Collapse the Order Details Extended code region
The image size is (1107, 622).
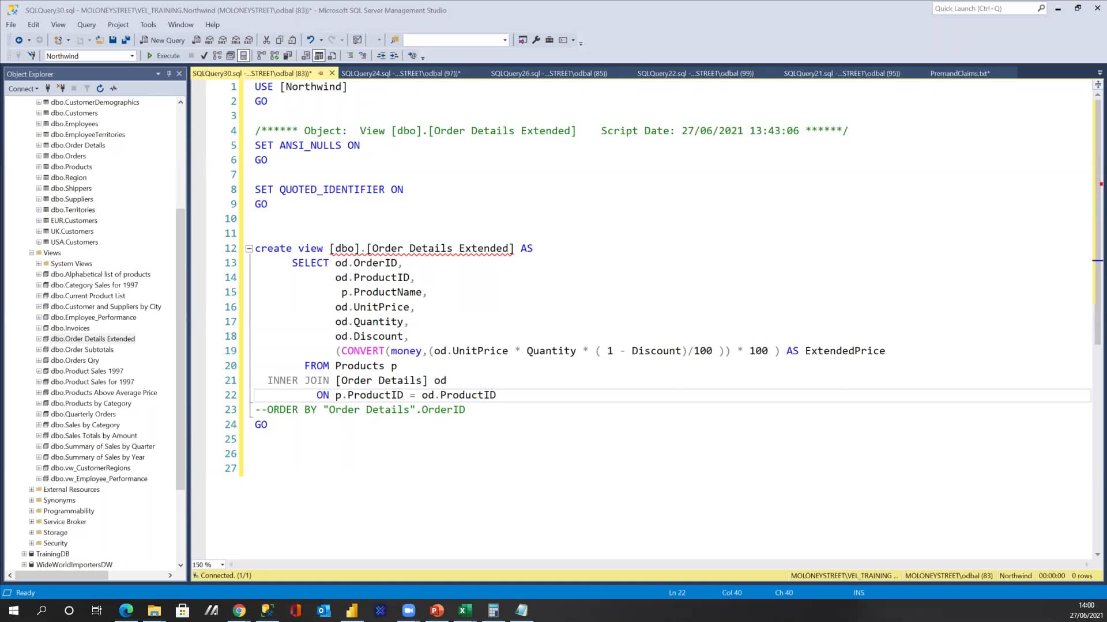(249, 248)
